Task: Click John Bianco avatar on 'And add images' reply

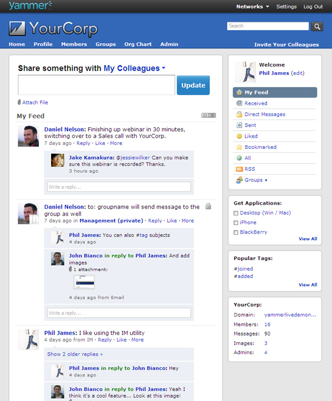Action: click(57, 258)
